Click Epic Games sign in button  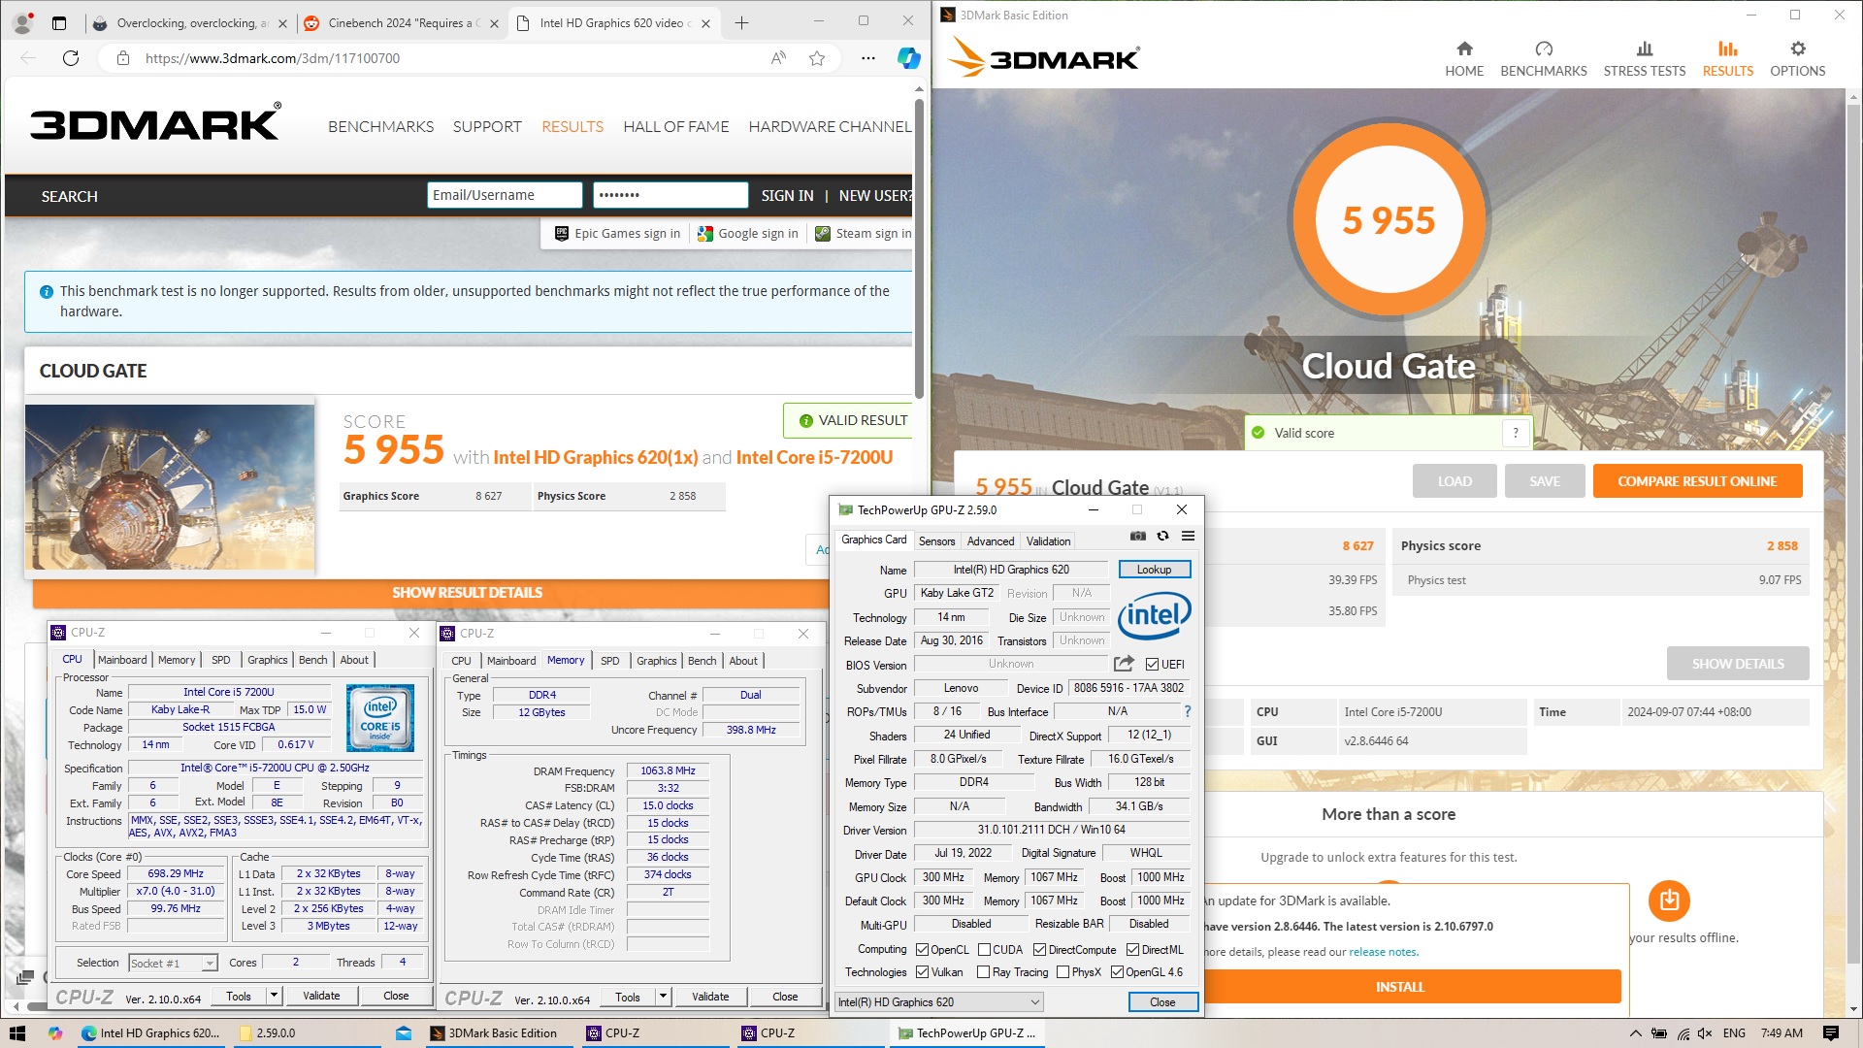(x=617, y=234)
